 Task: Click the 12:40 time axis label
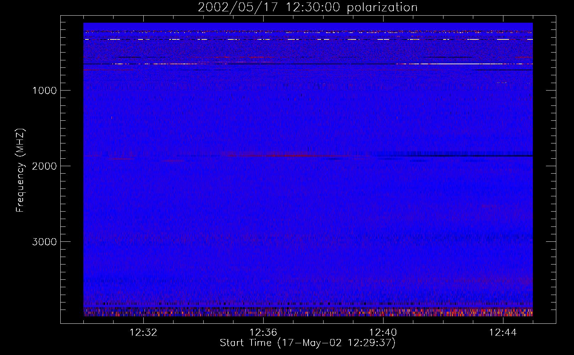(383, 333)
